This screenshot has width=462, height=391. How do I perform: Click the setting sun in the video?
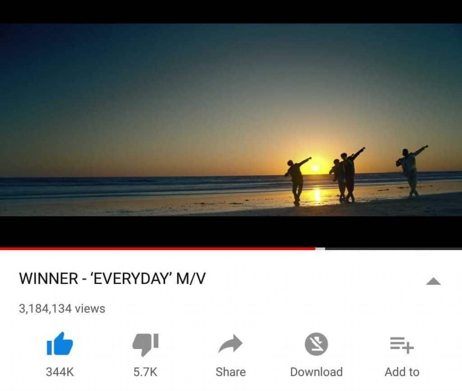[315, 168]
